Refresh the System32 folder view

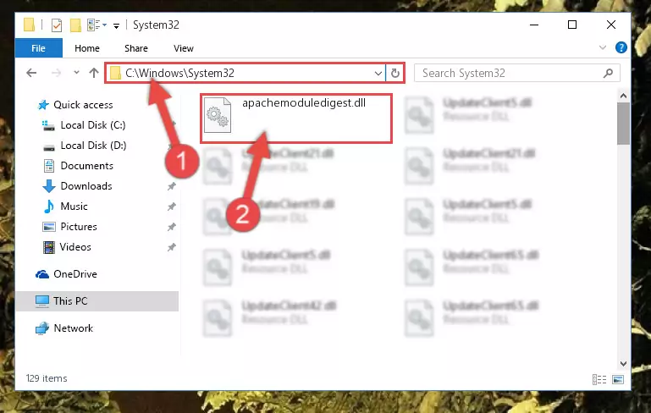pos(394,74)
